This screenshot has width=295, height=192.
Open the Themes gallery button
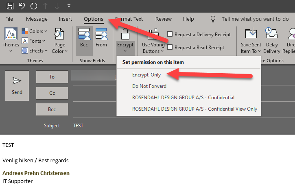[x=11, y=41]
